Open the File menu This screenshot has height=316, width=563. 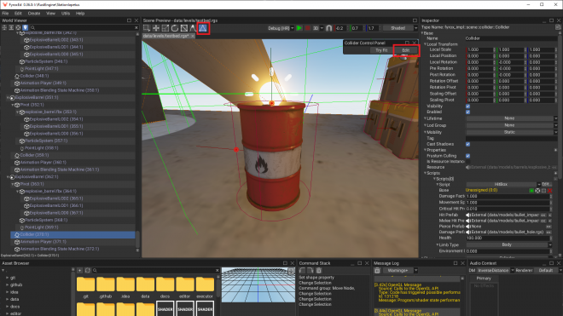(5, 14)
